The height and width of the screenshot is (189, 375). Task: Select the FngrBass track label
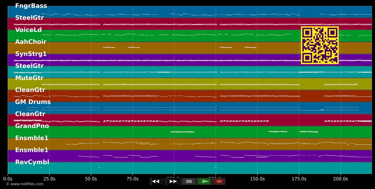(x=31, y=5)
